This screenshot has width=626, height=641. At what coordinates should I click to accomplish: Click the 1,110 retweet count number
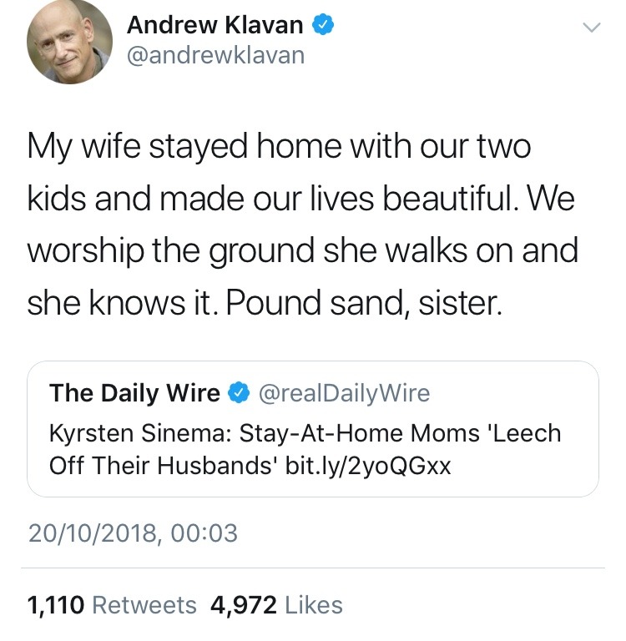coord(55,604)
